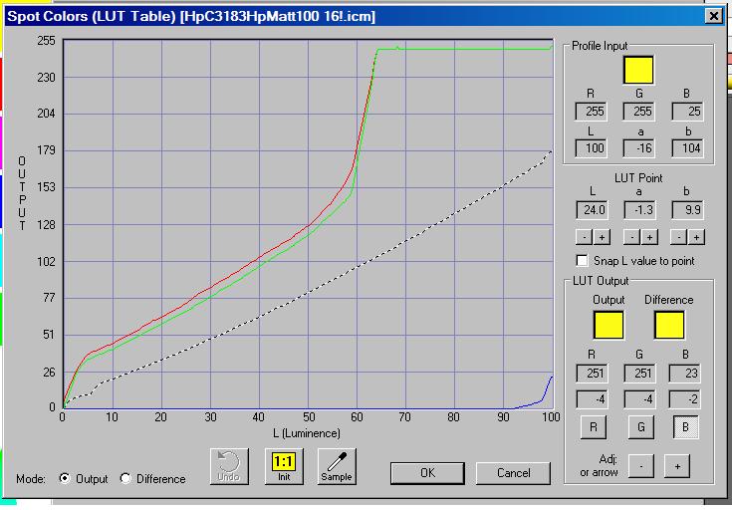Click the 1:1 Init button
The height and width of the screenshot is (510, 732).
coord(284,466)
